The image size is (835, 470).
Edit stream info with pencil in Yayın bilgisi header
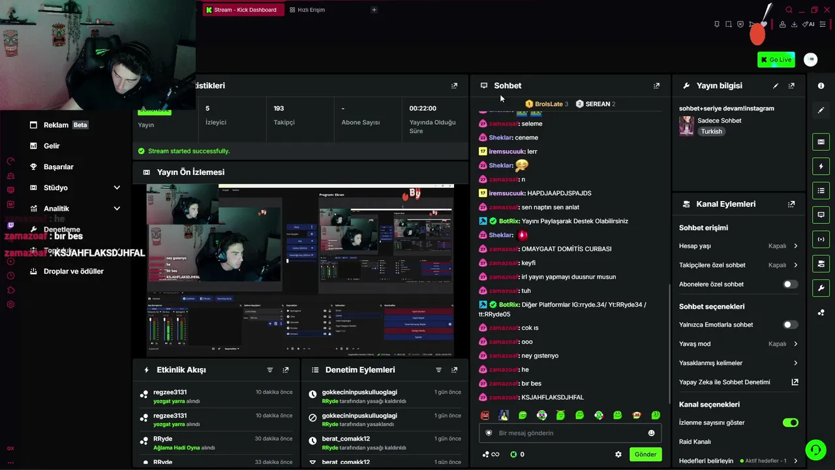[x=776, y=86]
